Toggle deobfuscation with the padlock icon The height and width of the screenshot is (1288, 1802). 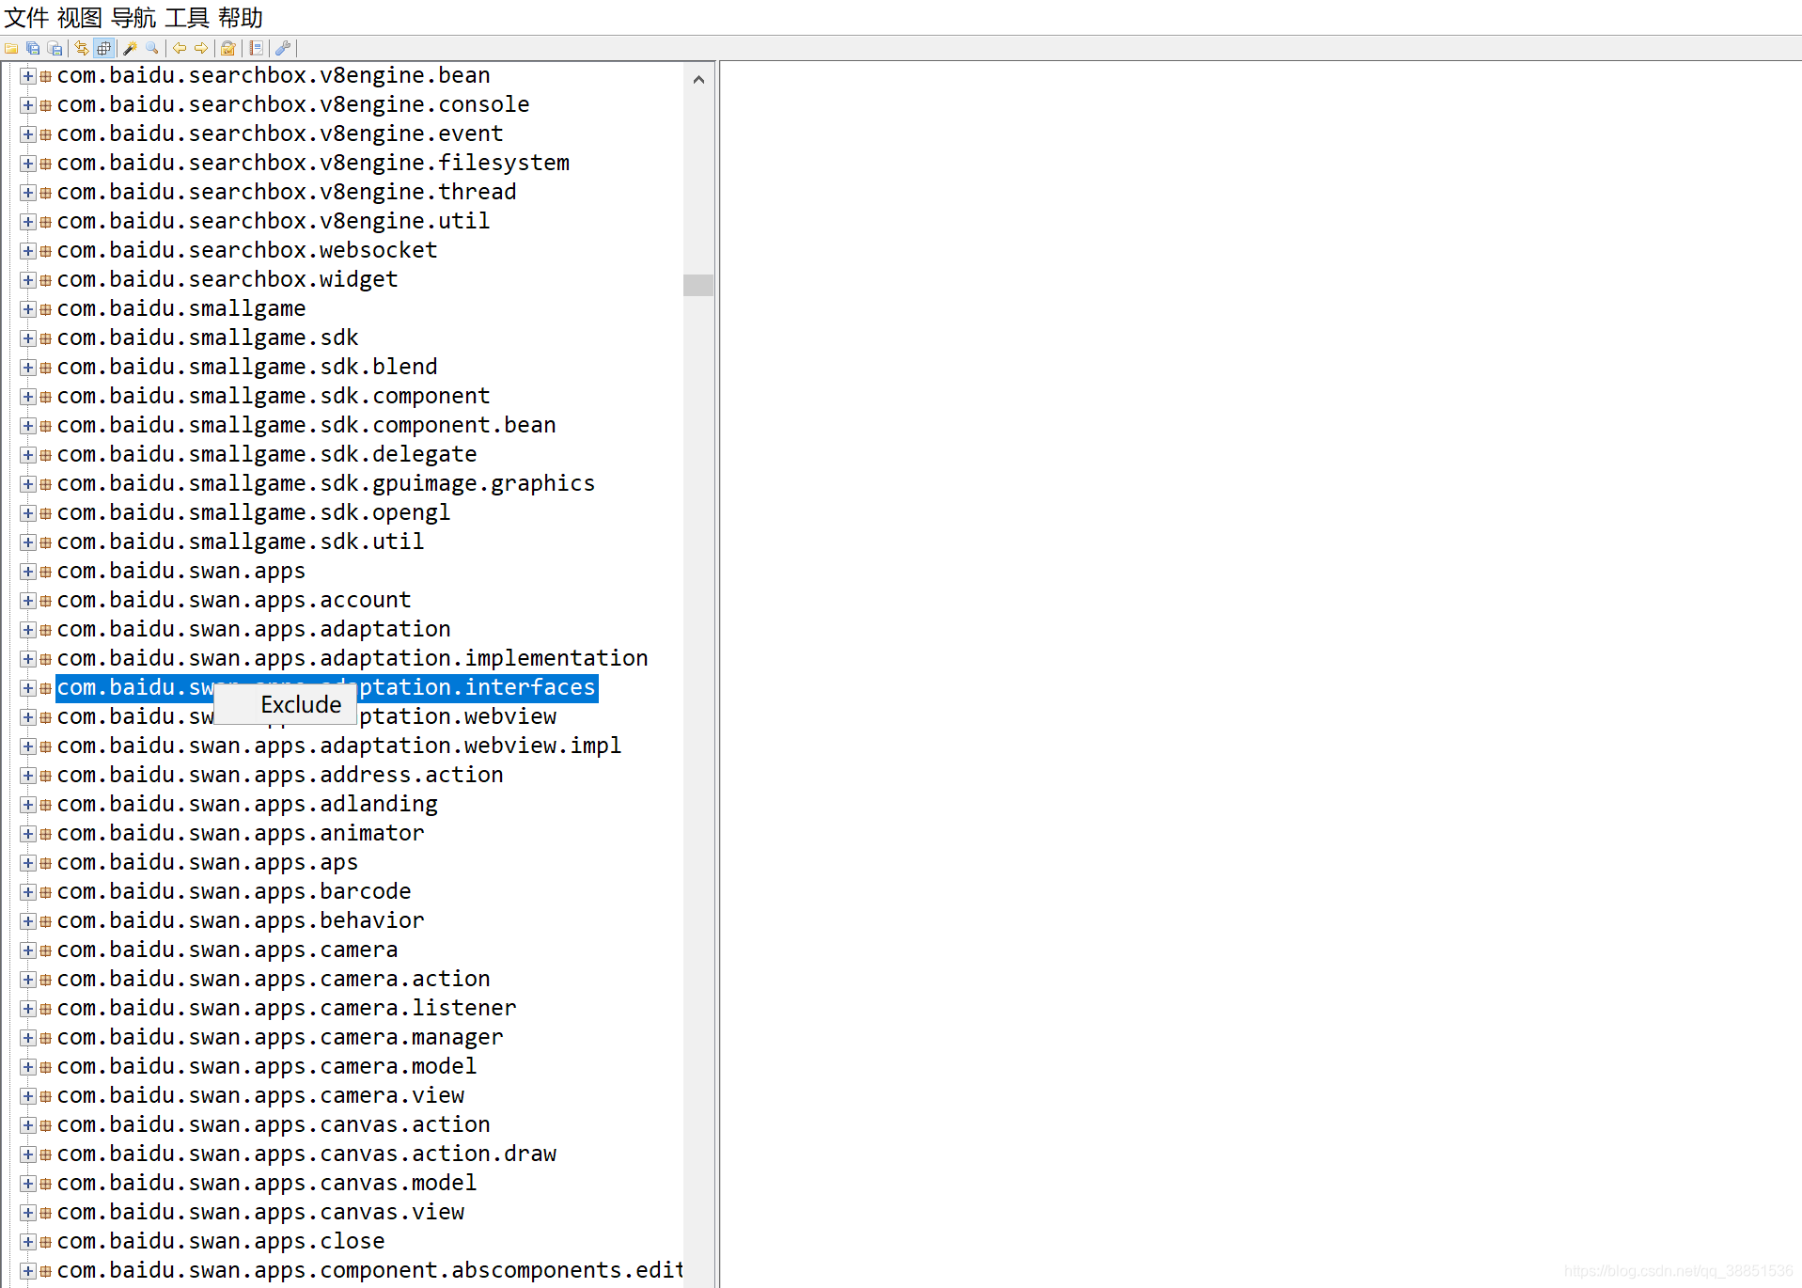(228, 48)
